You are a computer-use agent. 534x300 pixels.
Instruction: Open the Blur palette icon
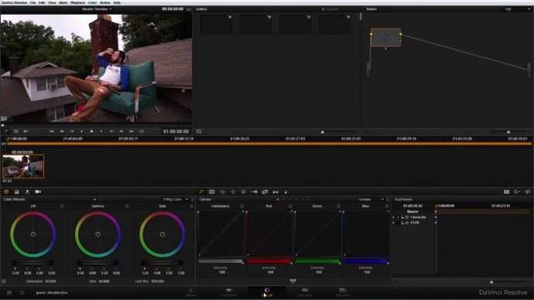click(x=244, y=192)
